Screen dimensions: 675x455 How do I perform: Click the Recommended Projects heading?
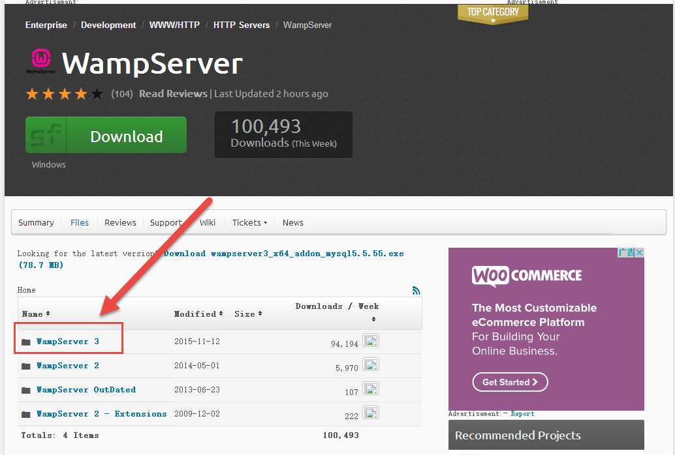pyautogui.click(x=518, y=435)
